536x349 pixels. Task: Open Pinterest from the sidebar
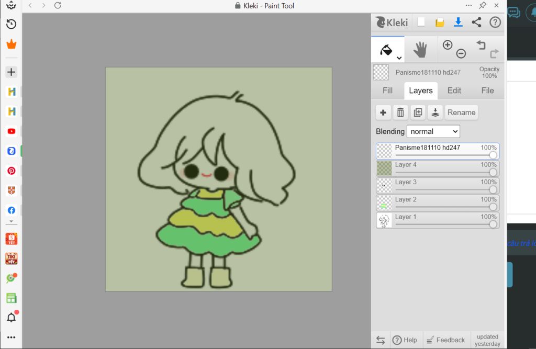pos(12,171)
